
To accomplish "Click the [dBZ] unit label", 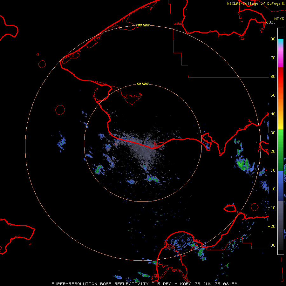I will 270,22.
